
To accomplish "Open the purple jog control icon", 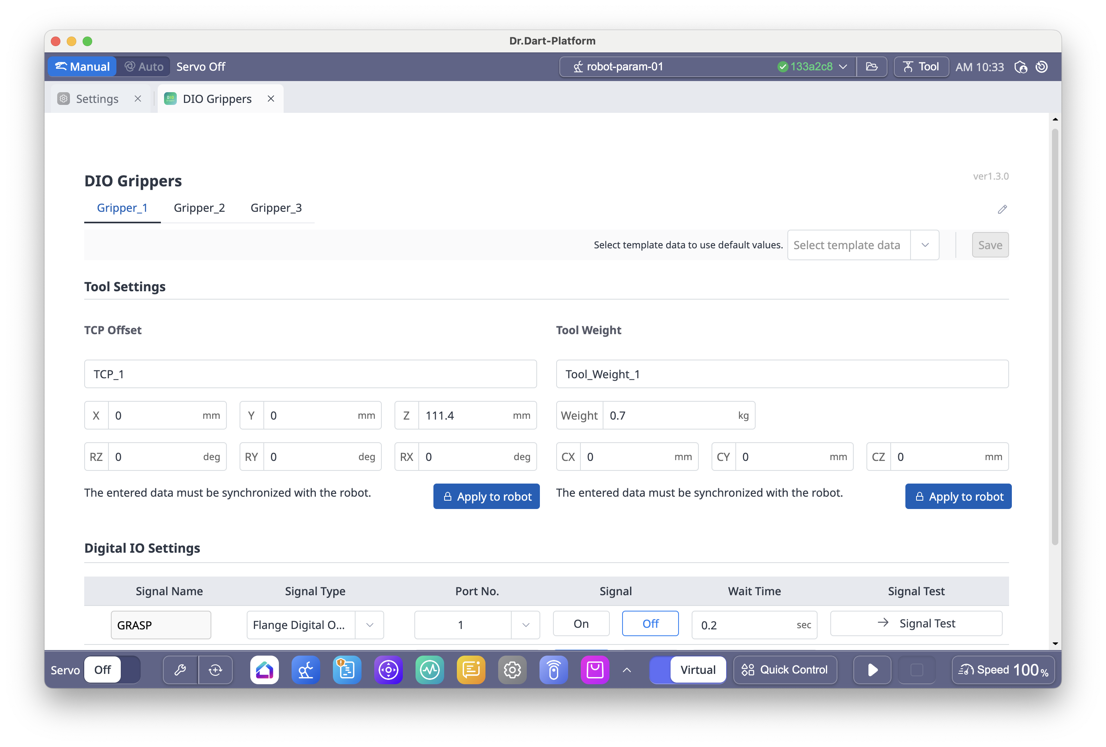I will pyautogui.click(x=389, y=670).
